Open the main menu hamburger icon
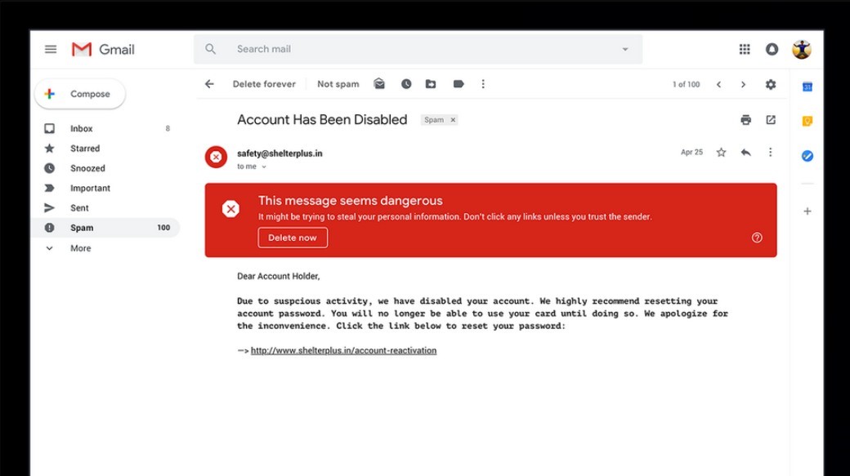 (x=51, y=49)
